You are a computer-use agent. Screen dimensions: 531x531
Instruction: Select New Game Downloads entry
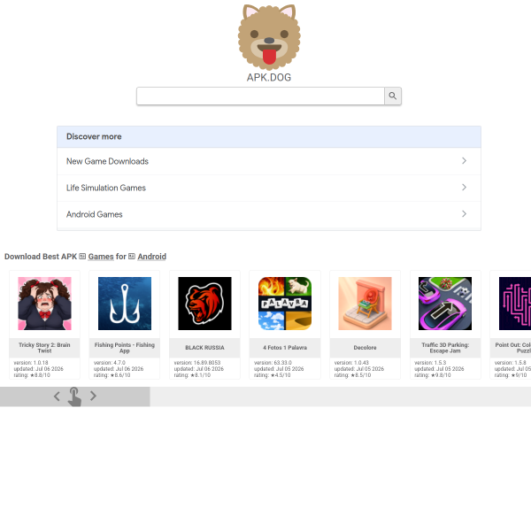point(269,161)
